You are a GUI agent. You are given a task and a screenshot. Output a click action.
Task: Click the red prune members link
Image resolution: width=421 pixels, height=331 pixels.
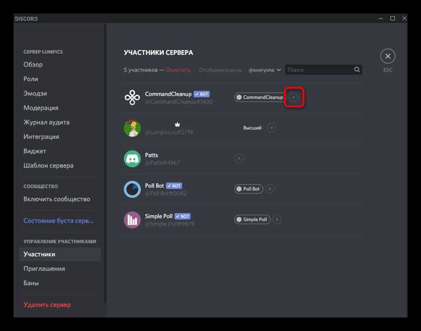tap(178, 70)
